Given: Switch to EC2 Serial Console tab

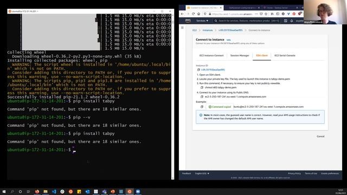Looking at the screenshot, I should tap(285, 55).
